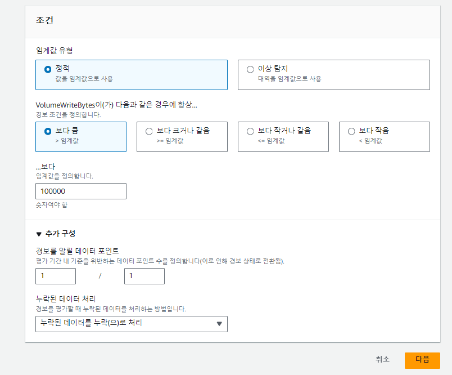
Task: Choose the 보다 작거나 같음 (<=) condition
Action: tap(250, 131)
